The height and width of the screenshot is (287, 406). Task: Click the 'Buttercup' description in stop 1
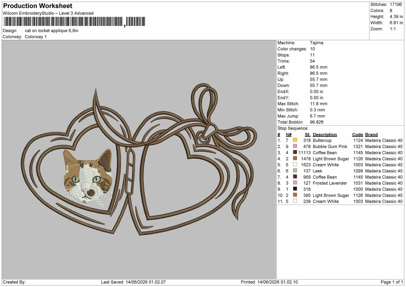pos(322,141)
